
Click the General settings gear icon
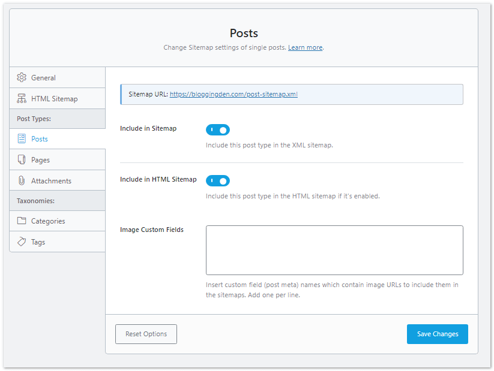20,77
